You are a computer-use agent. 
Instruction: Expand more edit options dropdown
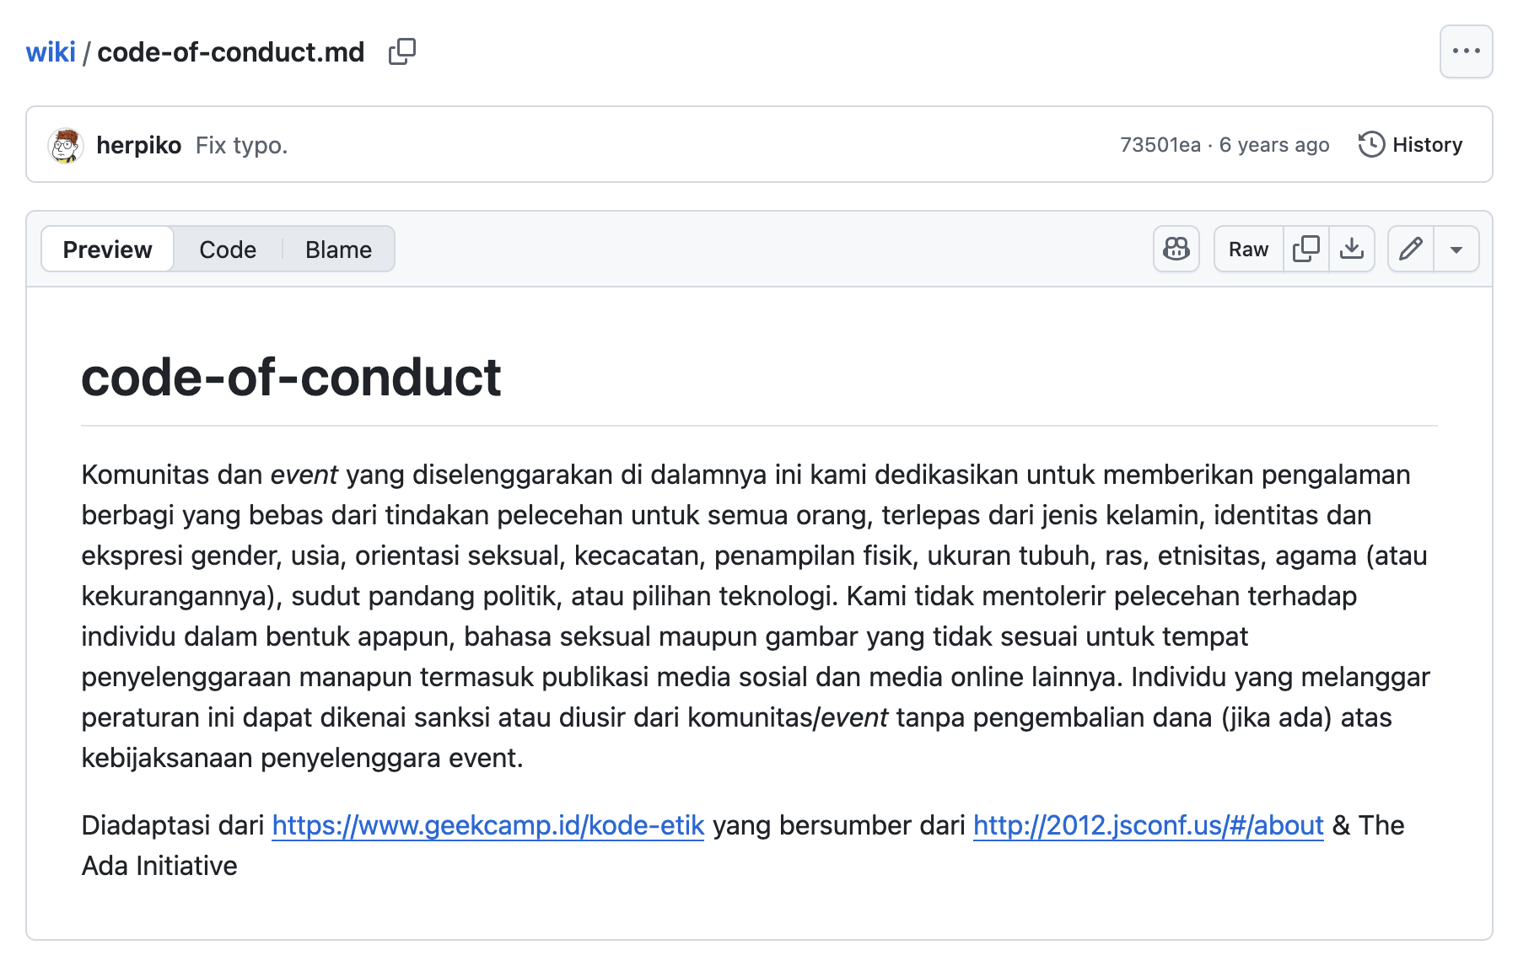(x=1456, y=250)
